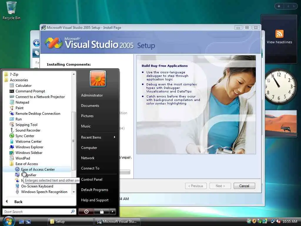
Task: Open Control Panel from Start menu
Action: [x=92, y=179]
